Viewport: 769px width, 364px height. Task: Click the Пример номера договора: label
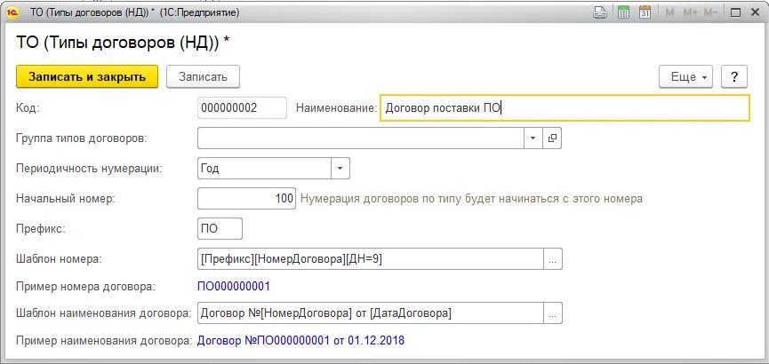[86, 287]
